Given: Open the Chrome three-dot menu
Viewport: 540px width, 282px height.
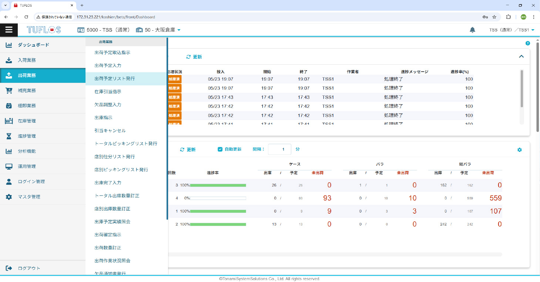Looking at the screenshot, I should click(534, 17).
